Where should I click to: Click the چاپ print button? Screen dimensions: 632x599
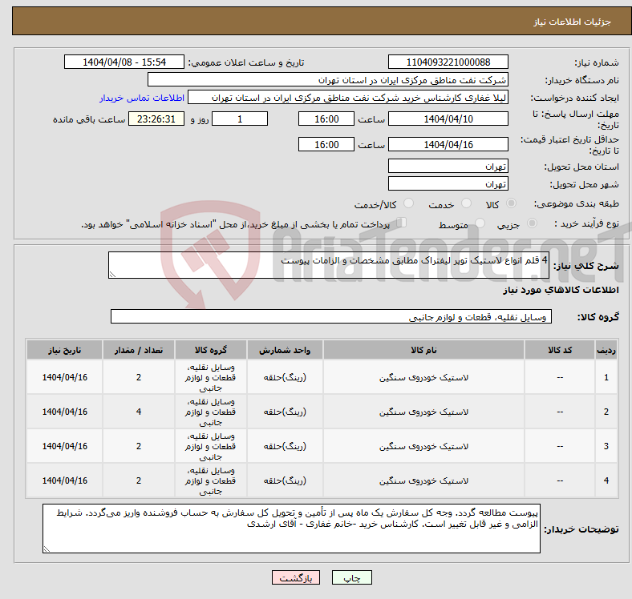pos(352,578)
